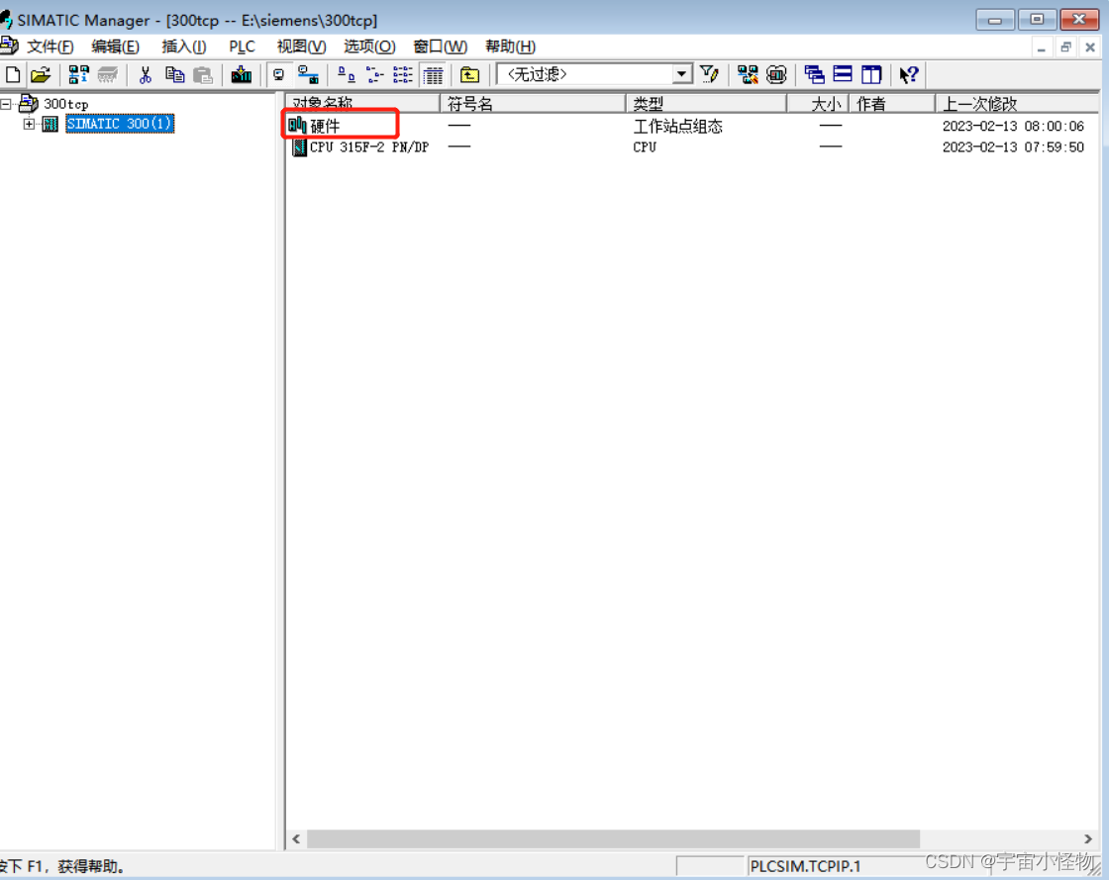Sort by 大小 column header
This screenshot has width=1109, height=880.
[818, 103]
